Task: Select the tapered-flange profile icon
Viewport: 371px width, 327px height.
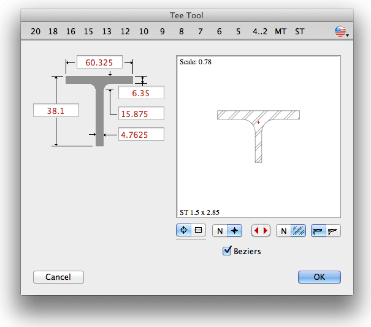Action: click(333, 231)
